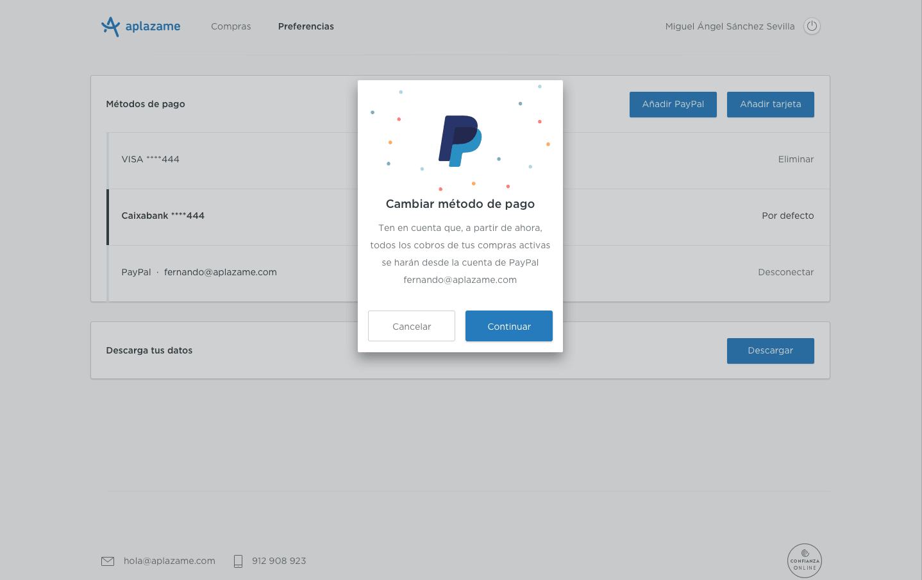Click the power logout icon
This screenshot has height=580, width=922.
[812, 26]
